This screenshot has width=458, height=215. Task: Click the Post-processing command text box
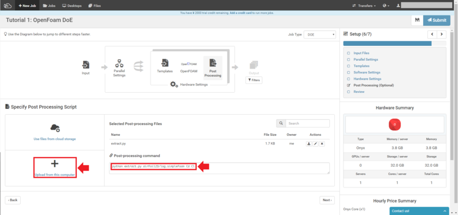219,168
